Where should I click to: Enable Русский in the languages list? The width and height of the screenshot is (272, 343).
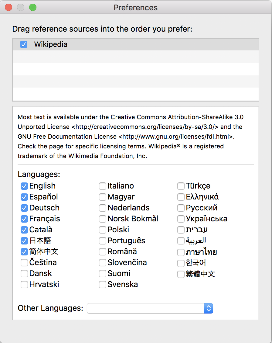tap(181, 208)
